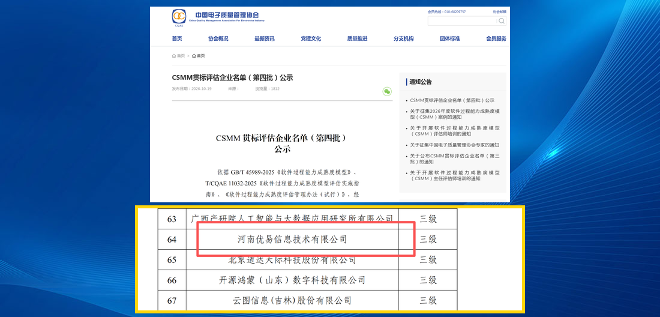Click the green WeChat share icon
Viewport: 660px width, 317px height.
pyautogui.click(x=387, y=91)
